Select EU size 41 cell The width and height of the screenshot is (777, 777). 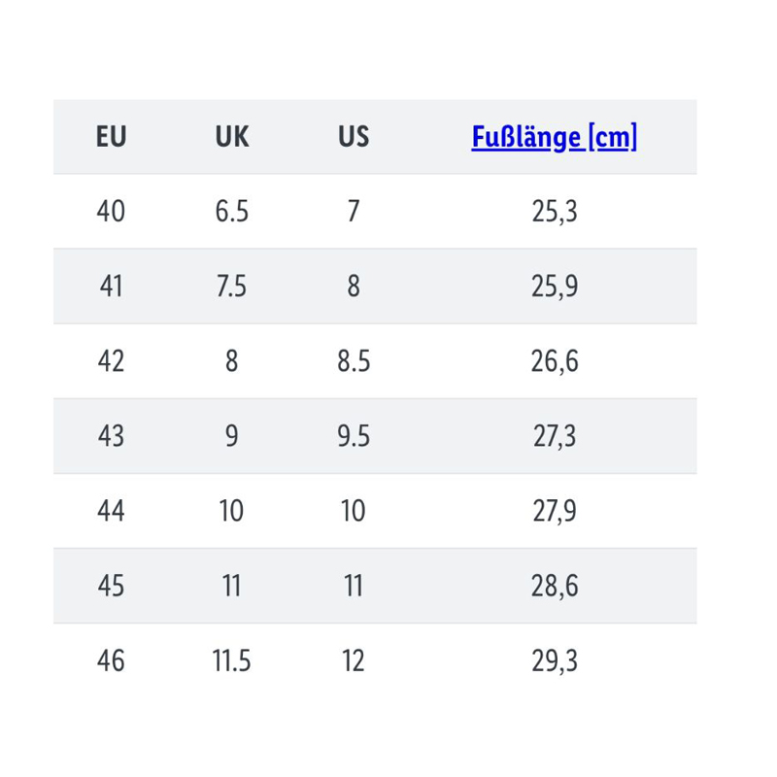(x=111, y=286)
